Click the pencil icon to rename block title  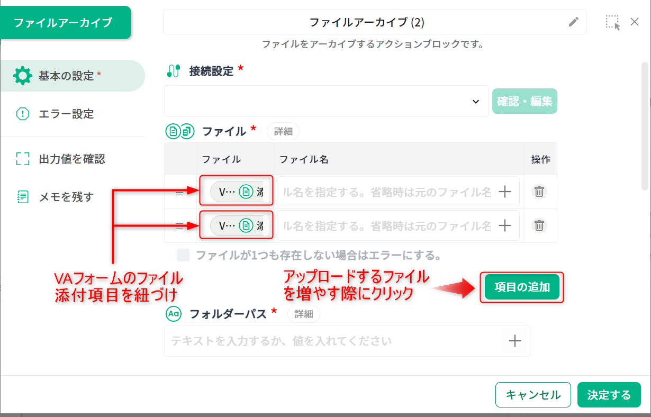[x=574, y=22]
